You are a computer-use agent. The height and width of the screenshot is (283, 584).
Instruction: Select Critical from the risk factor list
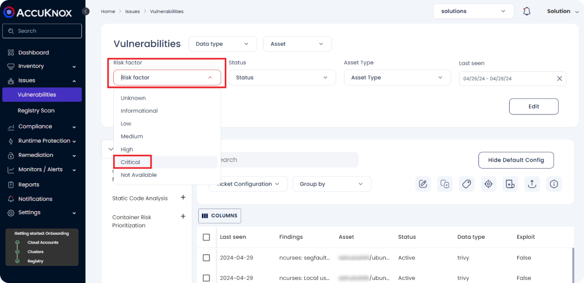click(131, 162)
